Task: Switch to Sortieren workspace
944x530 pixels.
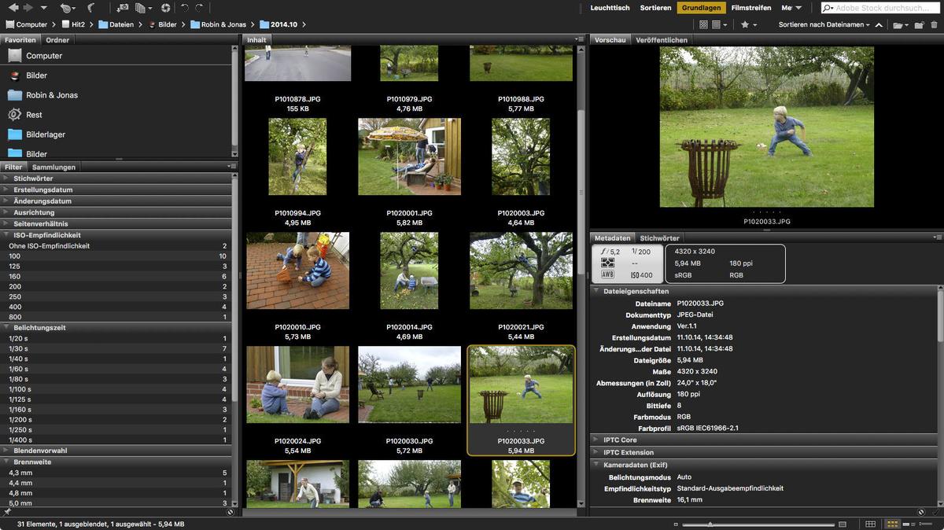Action: click(x=655, y=8)
